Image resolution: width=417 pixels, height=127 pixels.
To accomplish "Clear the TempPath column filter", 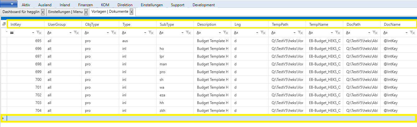I will [x=300, y=33].
